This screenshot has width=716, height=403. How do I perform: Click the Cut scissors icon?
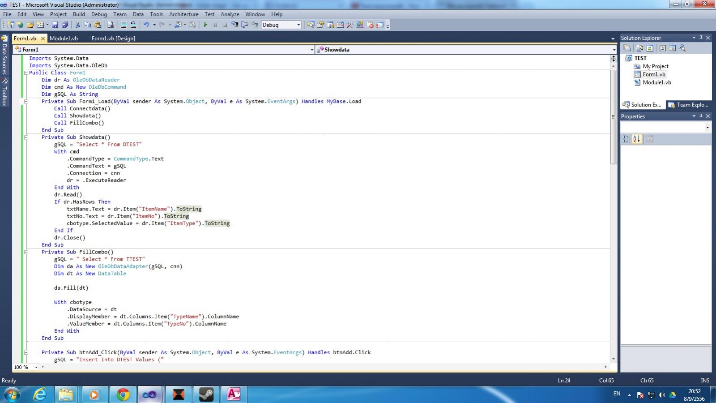pos(77,25)
